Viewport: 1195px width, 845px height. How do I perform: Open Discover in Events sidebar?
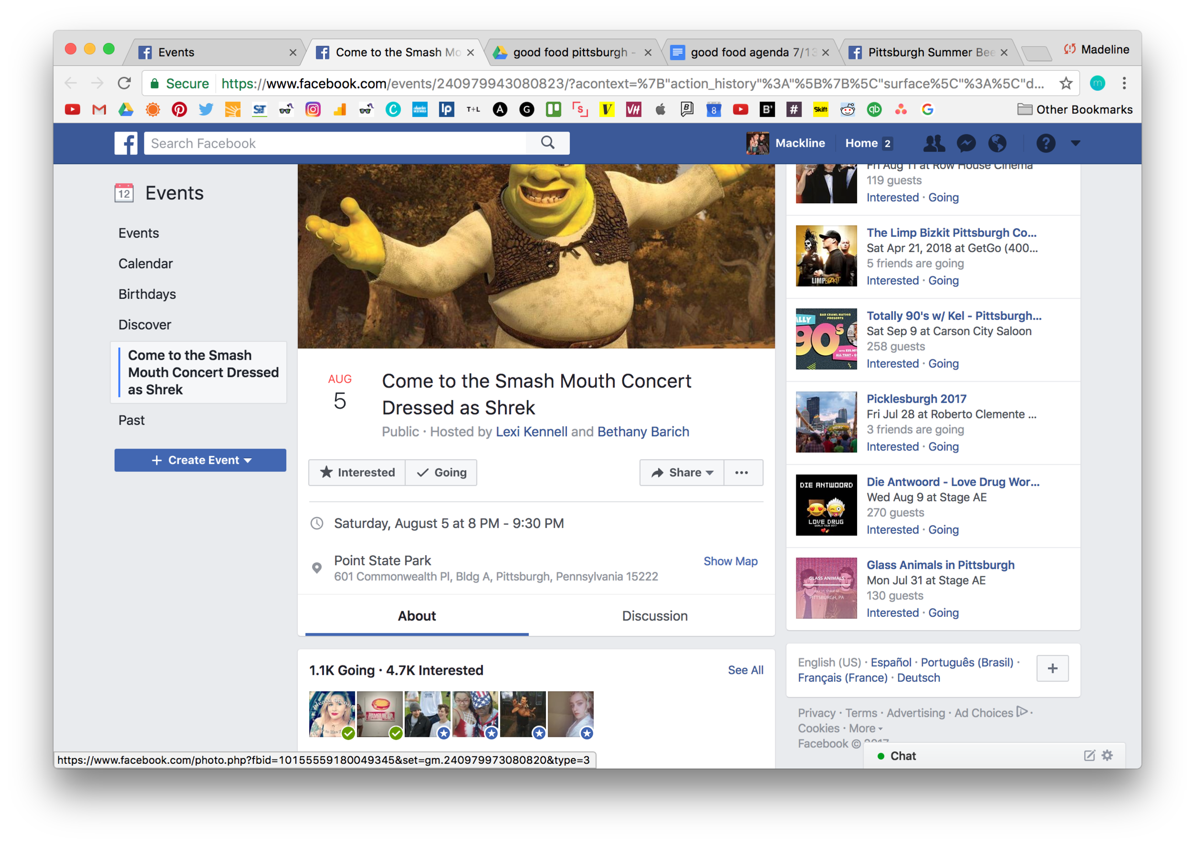145,325
